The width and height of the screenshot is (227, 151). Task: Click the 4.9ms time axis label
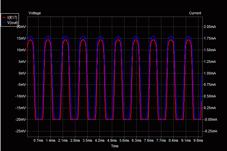[x=112, y=140]
